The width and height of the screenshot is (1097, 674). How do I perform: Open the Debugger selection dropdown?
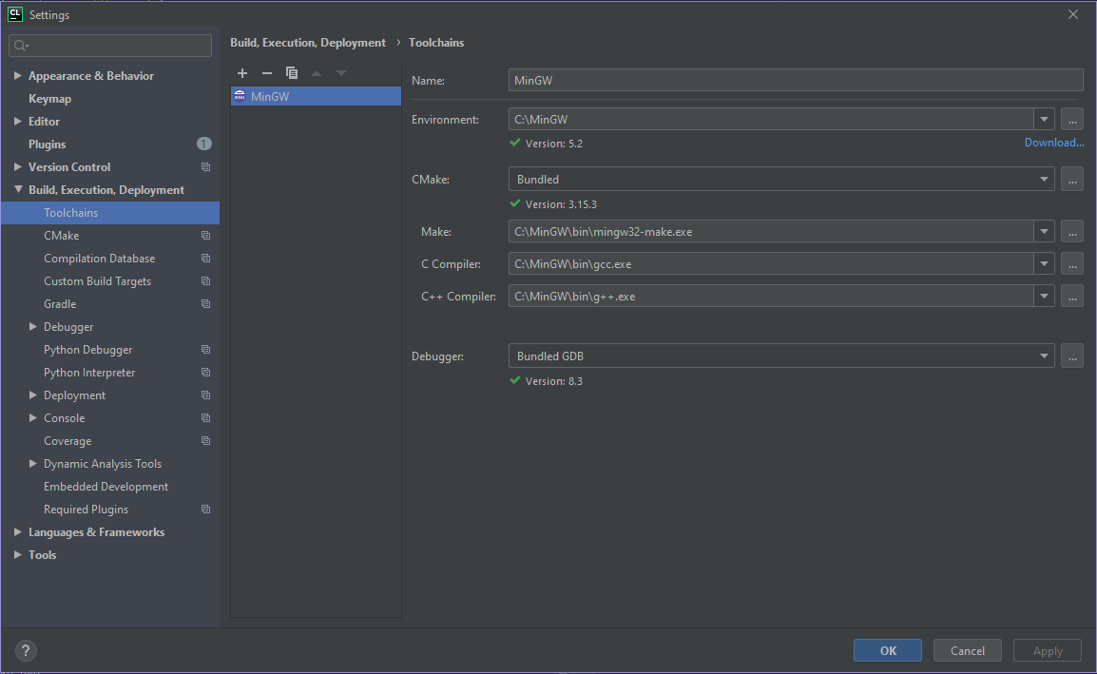click(1044, 356)
